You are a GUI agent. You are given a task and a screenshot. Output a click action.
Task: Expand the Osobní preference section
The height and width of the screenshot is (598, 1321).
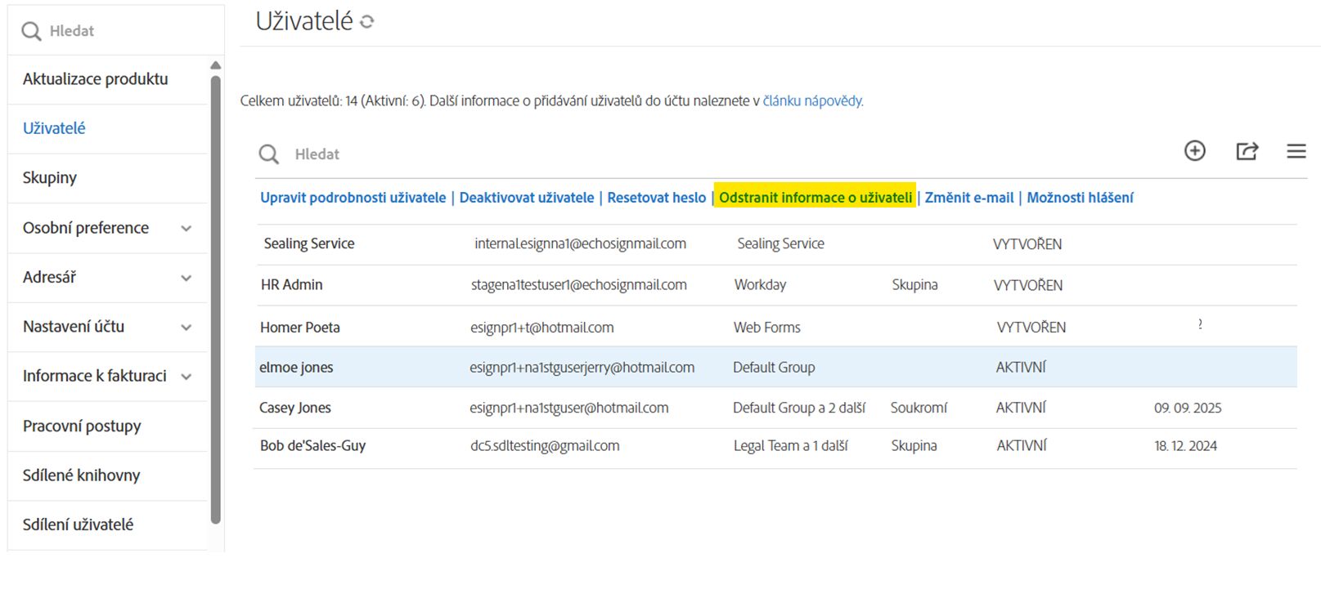(186, 229)
